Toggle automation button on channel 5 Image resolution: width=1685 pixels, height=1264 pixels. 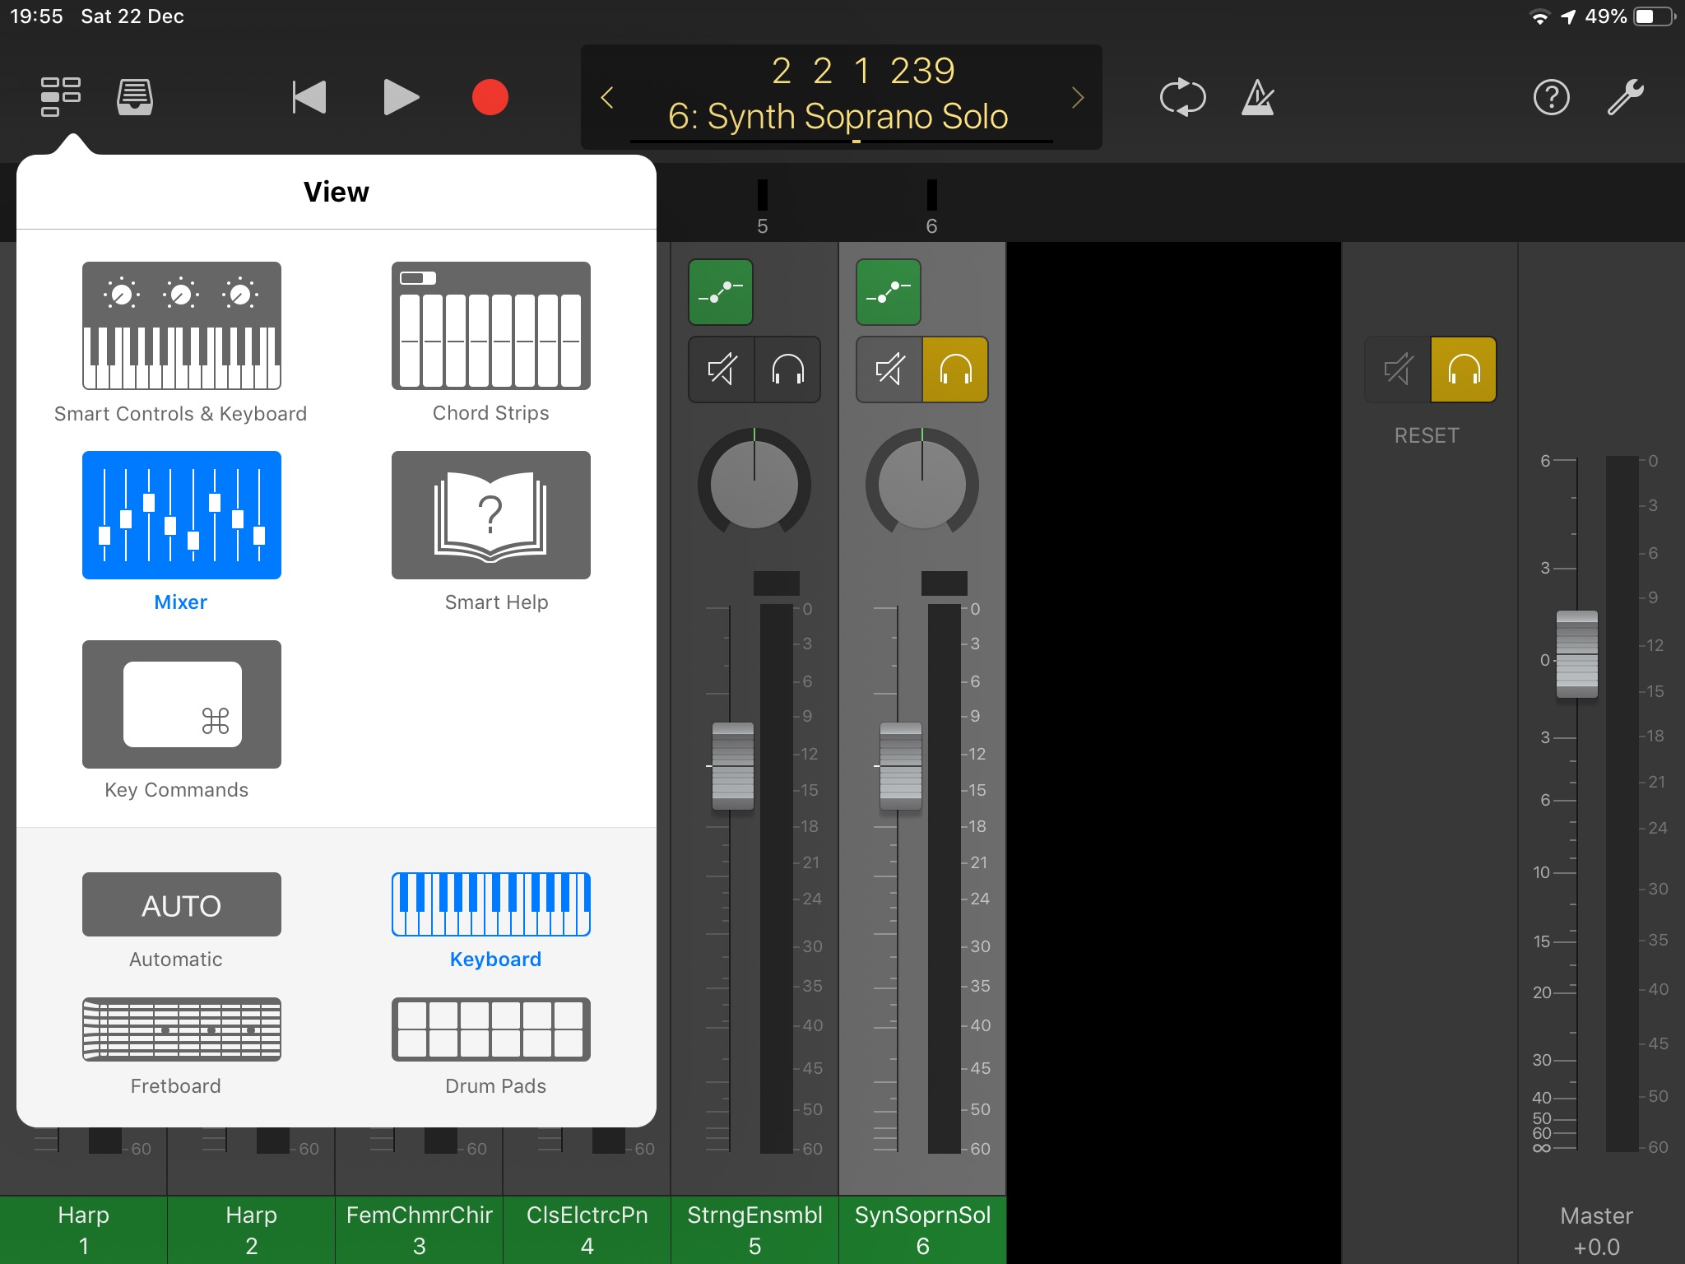[721, 292]
